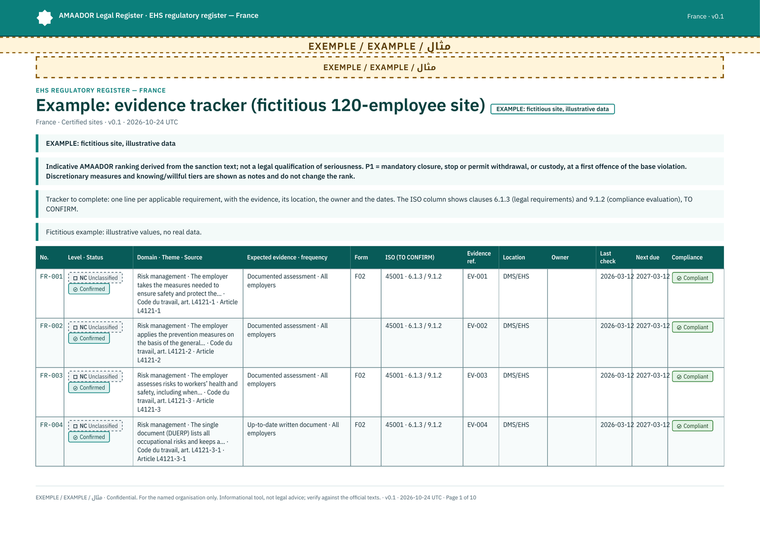Click the Confirmed badge in row FR-001

[x=89, y=289]
